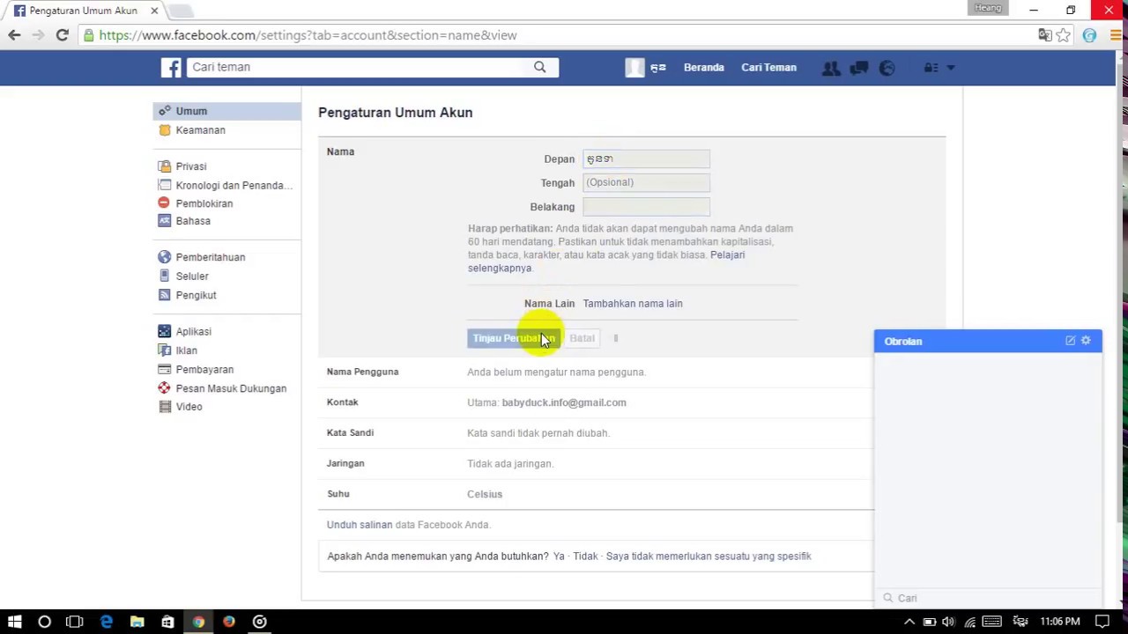Open Pemberitahuan settings section
Viewport: 1128px width, 634px height.
(210, 257)
